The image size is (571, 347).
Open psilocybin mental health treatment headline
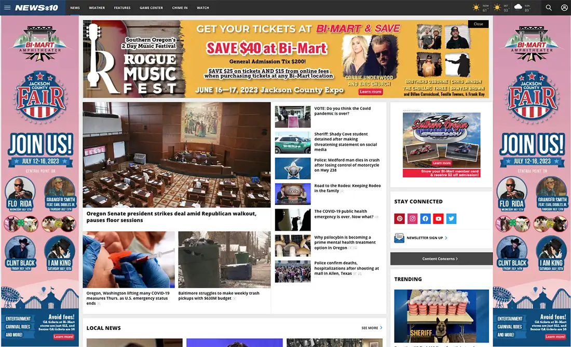coord(345,242)
